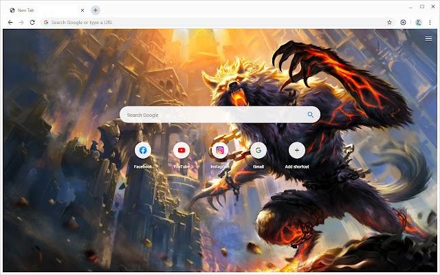Click the Facebook label text
The image size is (440, 275).
[143, 166]
